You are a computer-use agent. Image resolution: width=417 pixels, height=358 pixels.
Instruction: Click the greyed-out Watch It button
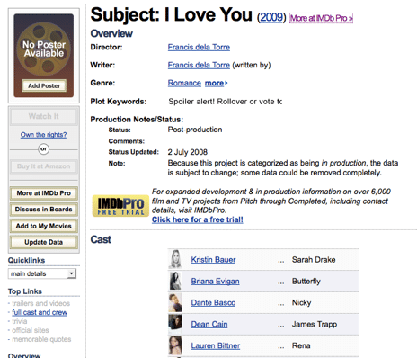coord(44,116)
